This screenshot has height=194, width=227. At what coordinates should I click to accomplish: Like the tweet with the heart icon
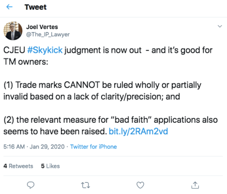140,185
